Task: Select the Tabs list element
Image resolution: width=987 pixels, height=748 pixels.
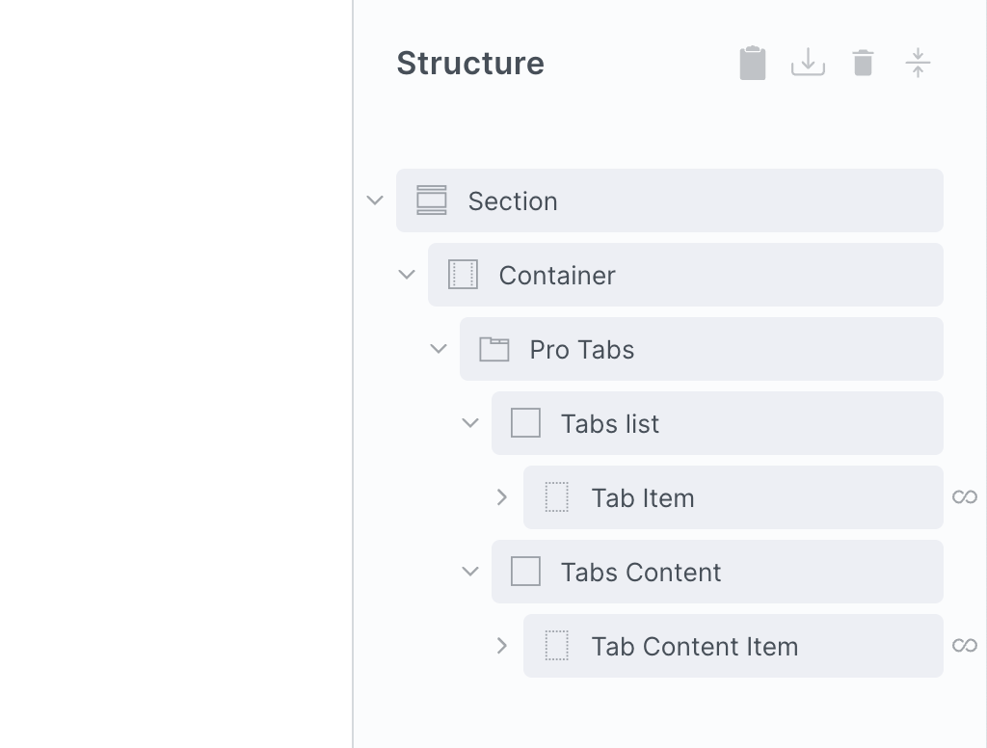Action: pyautogui.click(x=610, y=423)
